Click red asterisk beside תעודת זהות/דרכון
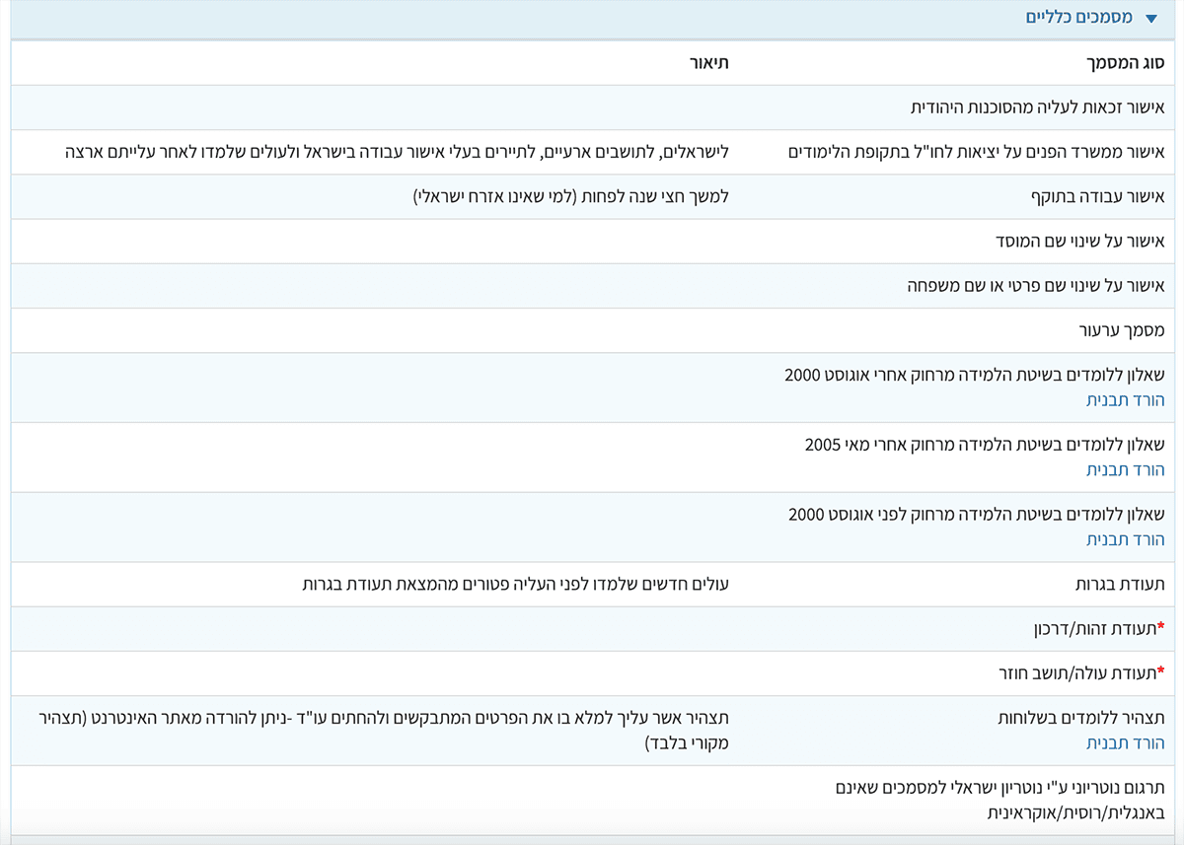The width and height of the screenshot is (1184, 845). pyautogui.click(x=1160, y=628)
